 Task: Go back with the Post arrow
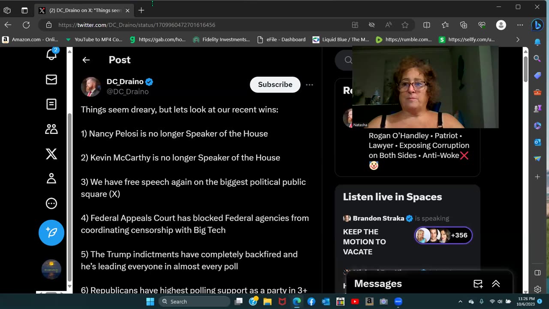[86, 60]
